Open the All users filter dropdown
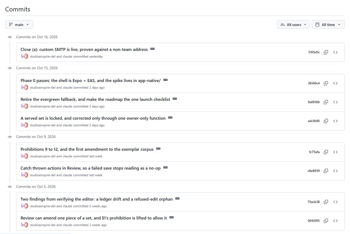 pyautogui.click(x=293, y=25)
